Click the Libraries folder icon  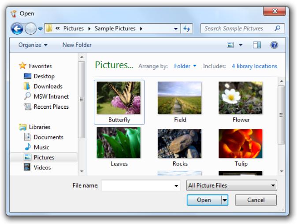(23, 127)
